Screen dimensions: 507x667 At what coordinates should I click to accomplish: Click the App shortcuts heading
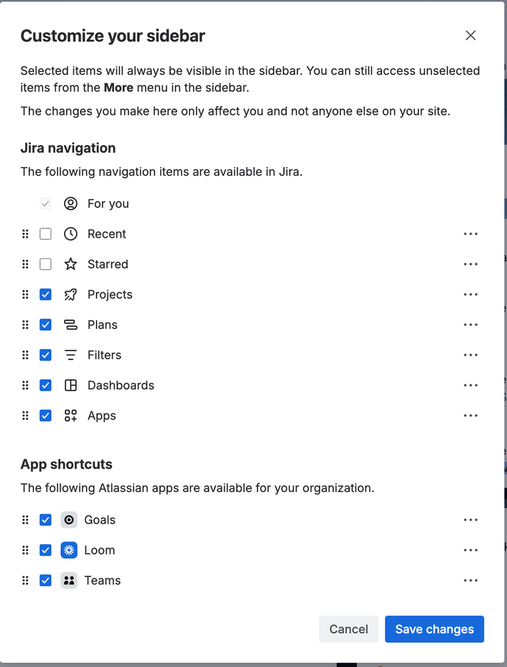(66, 464)
